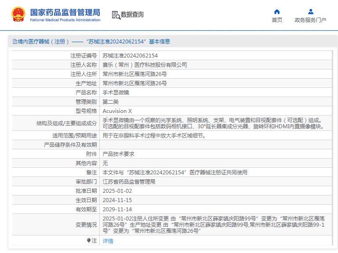Click the 注册证编号 row label
This screenshot has height=253, width=338.
pos(84,56)
